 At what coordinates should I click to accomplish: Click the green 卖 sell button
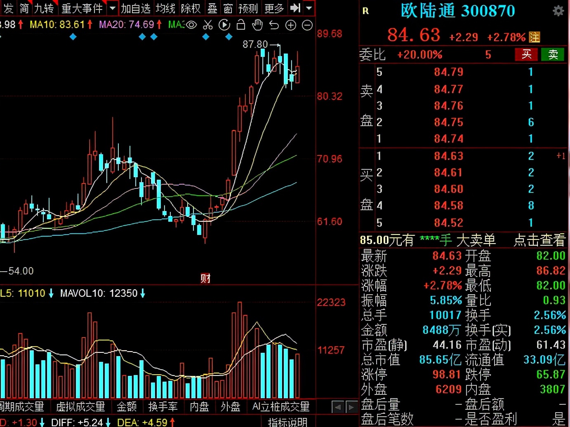tap(553, 54)
